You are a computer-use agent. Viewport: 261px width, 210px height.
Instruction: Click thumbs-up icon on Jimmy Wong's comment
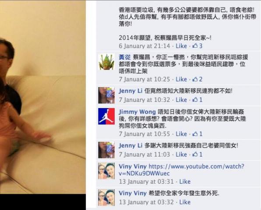tap(195, 134)
